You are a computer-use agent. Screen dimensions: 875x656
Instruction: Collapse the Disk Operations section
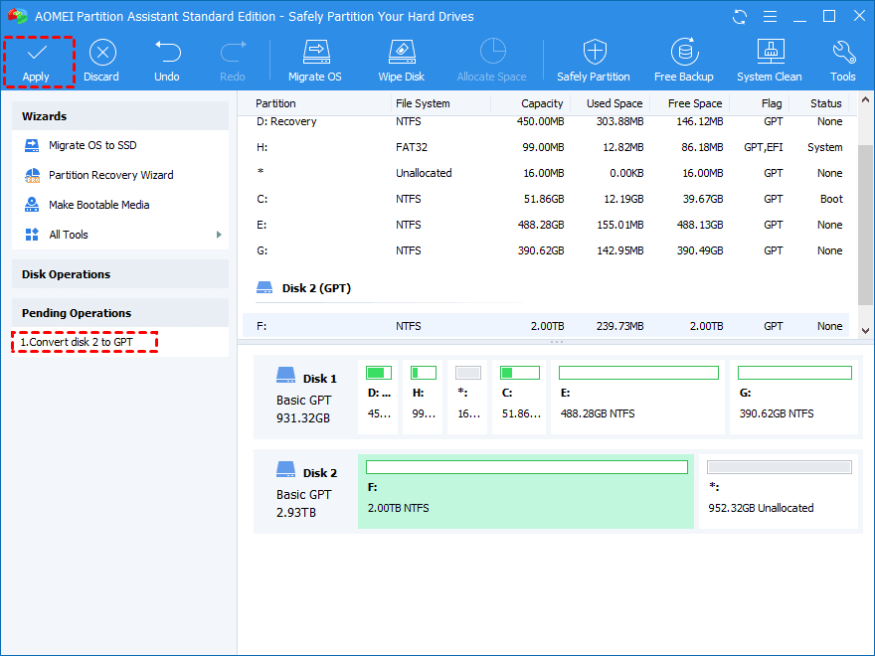[119, 274]
